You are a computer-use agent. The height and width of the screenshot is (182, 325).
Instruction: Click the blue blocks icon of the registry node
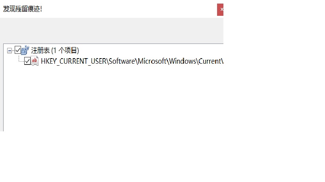tap(25, 50)
